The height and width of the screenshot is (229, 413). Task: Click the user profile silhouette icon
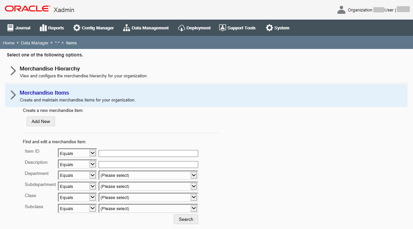click(x=341, y=10)
